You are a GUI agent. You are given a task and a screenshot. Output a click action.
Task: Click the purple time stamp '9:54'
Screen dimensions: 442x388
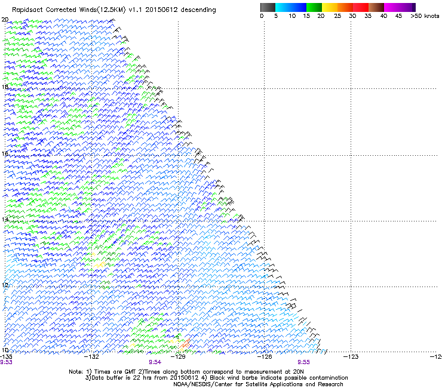click(x=155, y=362)
